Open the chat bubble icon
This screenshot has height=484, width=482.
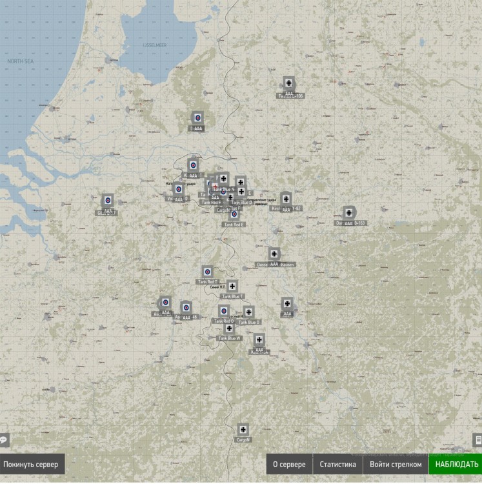pyautogui.click(x=4, y=439)
